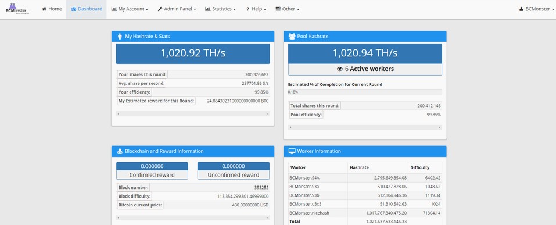Click the Confirmed reward box

152,171
